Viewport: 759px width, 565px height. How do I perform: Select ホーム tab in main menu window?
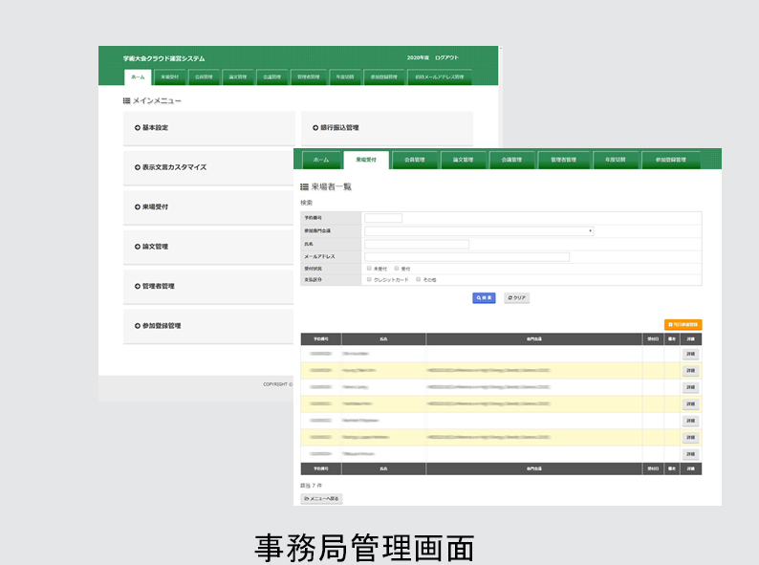click(x=138, y=77)
